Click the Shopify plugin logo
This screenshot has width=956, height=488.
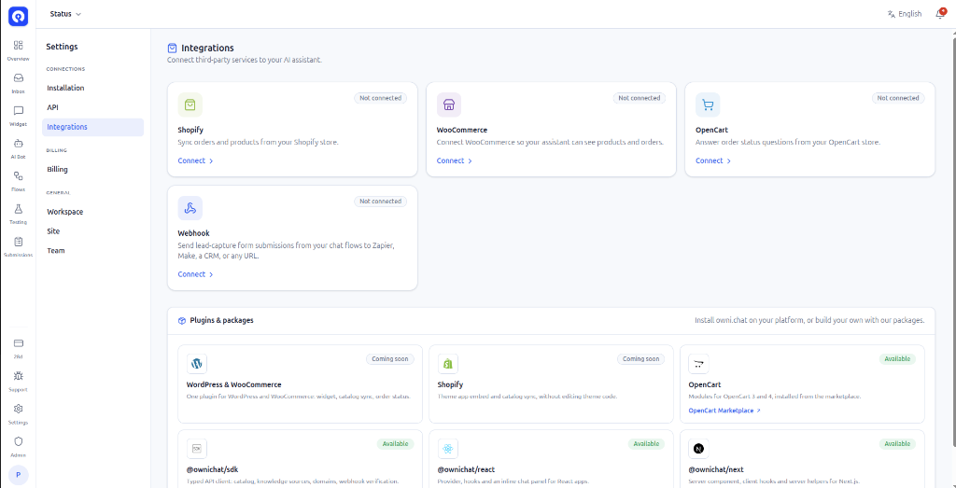pyautogui.click(x=448, y=364)
